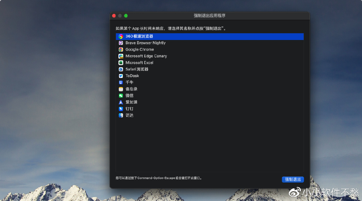Click the Microsoft Excel icon
Viewport: 362px width, 201px height.
tap(121, 63)
